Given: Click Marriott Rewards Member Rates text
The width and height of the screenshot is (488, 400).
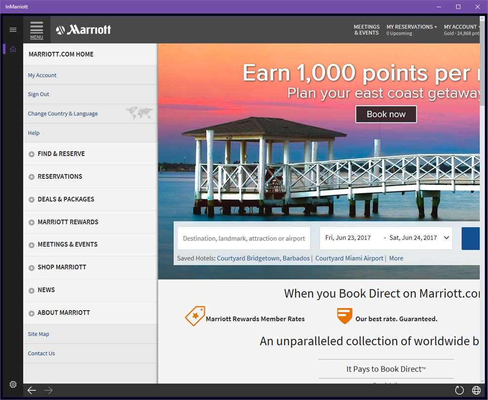Looking at the screenshot, I should tap(255, 319).
